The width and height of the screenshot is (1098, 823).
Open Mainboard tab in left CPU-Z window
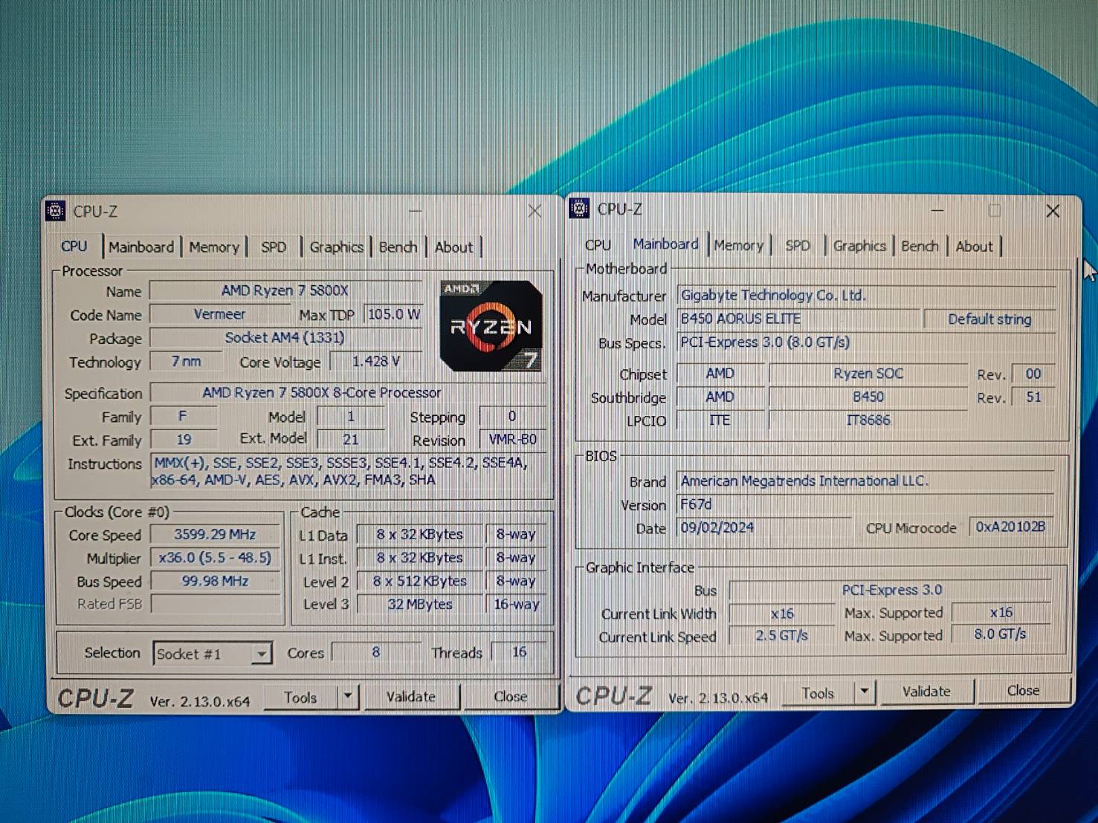click(141, 247)
